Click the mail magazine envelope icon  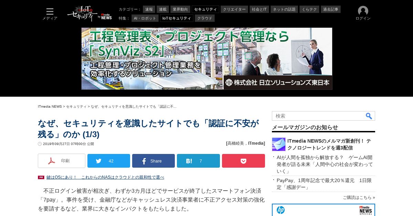tap(279, 144)
